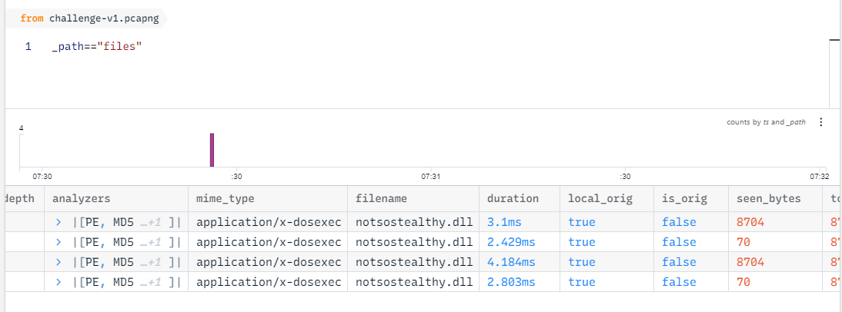Click the is_orig column header
The height and width of the screenshot is (312, 842).
pyautogui.click(x=685, y=198)
